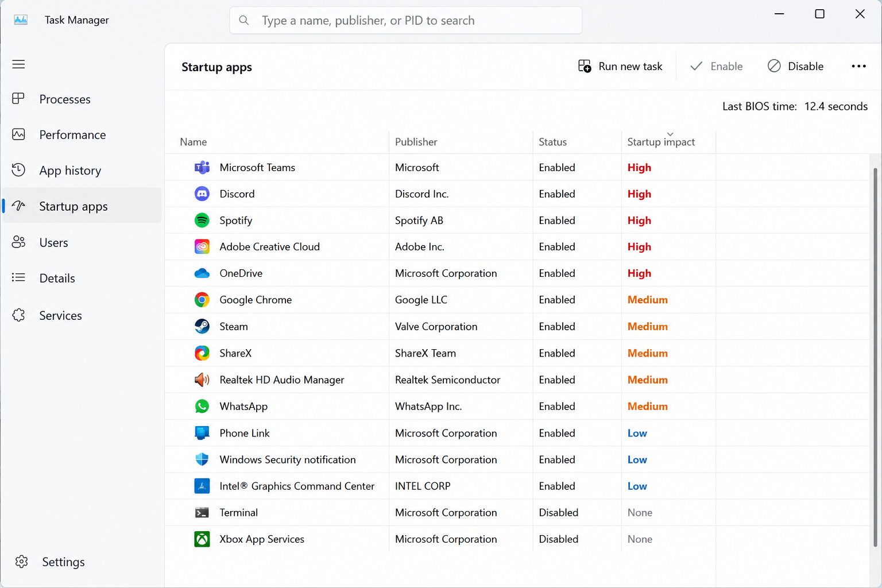Screen dimensions: 882x588
Task: Click the search input field
Action: point(406,21)
